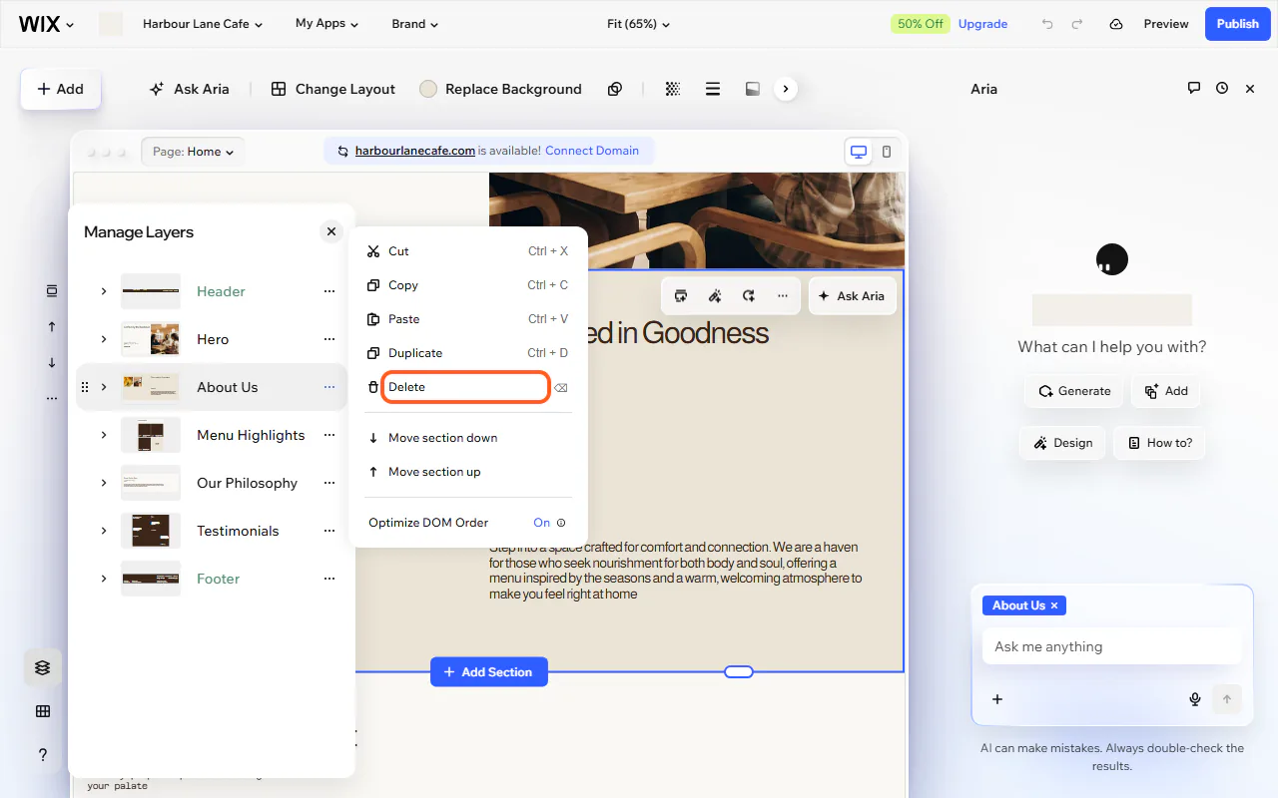The height and width of the screenshot is (798, 1278).
Task: Click the undo arrow icon
Action: pyautogui.click(x=1047, y=24)
